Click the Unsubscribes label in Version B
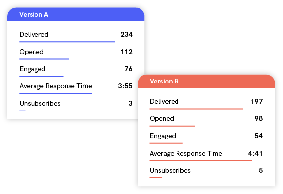This screenshot has height=194, width=283. [170, 170]
